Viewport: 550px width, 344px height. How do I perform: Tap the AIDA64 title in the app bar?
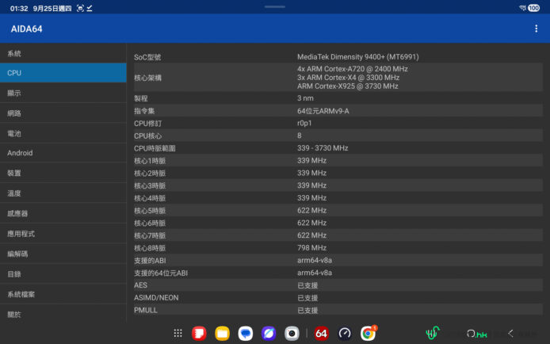click(x=26, y=29)
